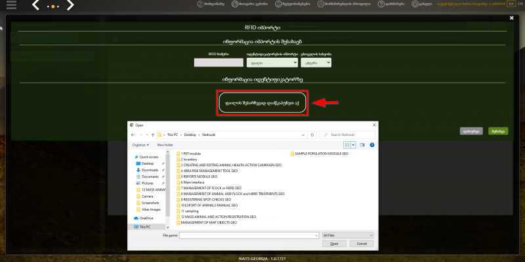Image resolution: width=525 pixels, height=262 pixels.
Task: Select the '5 REPORTS MODULE GEO' folder
Action: tap(198, 177)
